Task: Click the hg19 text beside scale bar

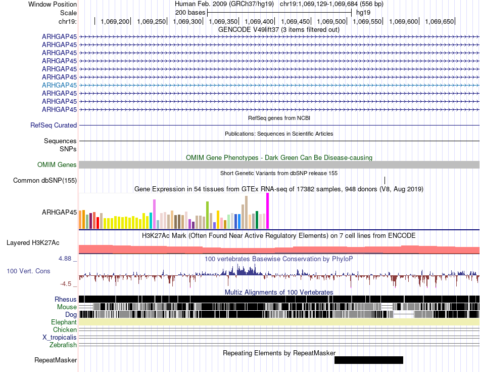Action: (x=363, y=13)
